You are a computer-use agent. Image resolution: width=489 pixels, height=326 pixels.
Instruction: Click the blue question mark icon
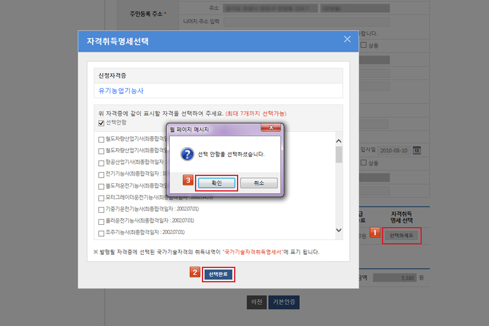coord(187,154)
